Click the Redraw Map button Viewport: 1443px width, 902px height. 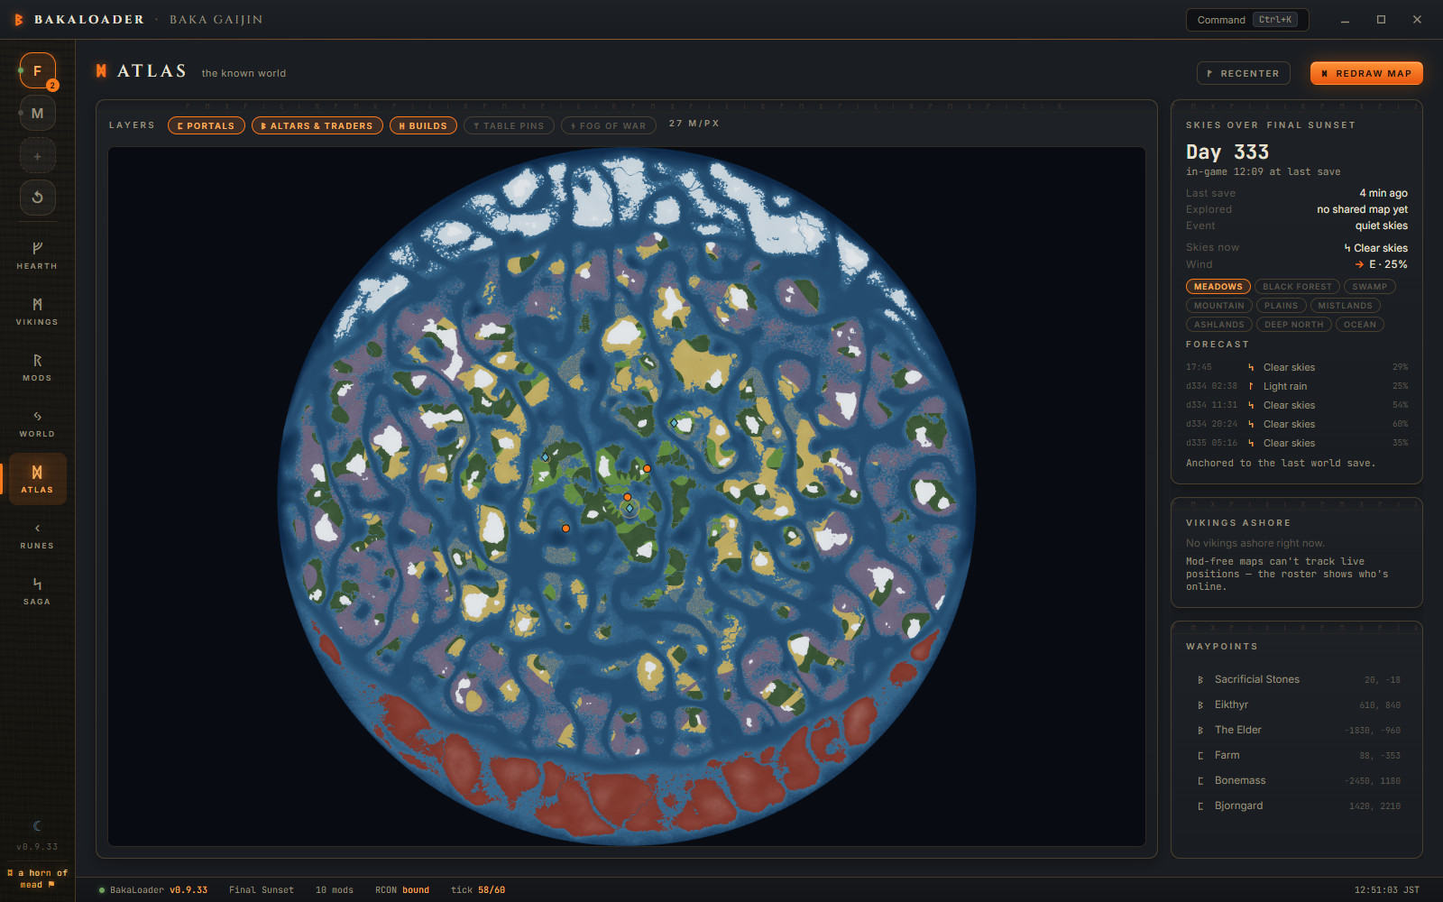coord(1366,73)
